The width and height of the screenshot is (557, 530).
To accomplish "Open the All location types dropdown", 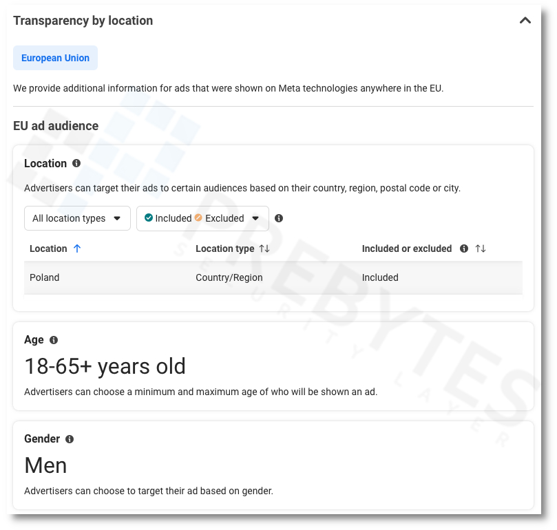I will pos(77,218).
